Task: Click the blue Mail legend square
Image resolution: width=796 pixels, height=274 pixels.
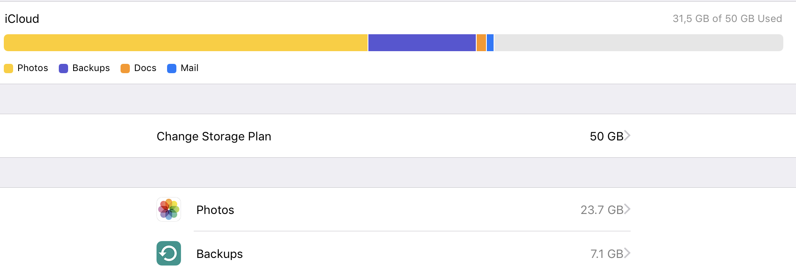Action: coord(172,68)
